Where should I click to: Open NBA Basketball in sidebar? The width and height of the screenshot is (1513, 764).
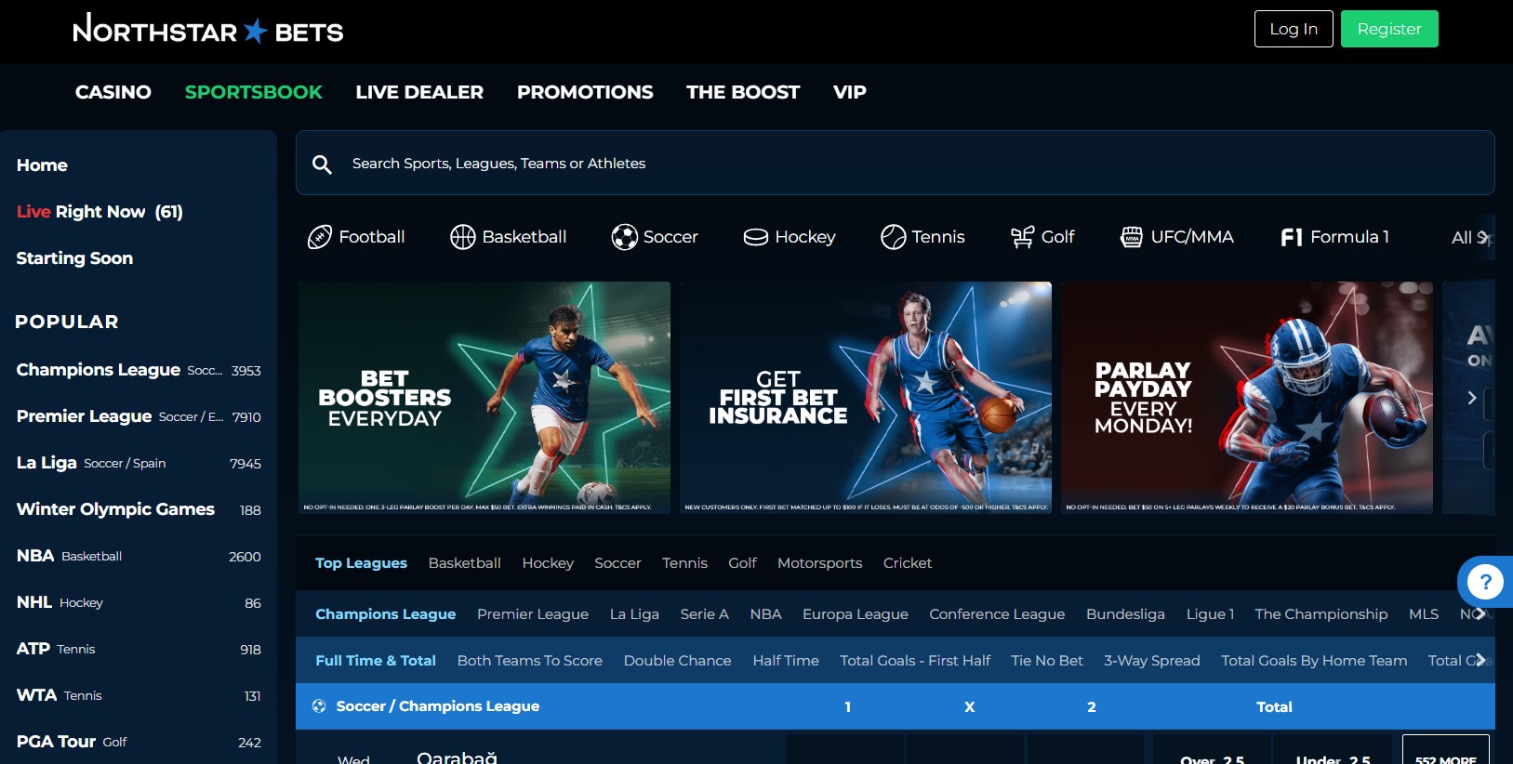(x=139, y=556)
